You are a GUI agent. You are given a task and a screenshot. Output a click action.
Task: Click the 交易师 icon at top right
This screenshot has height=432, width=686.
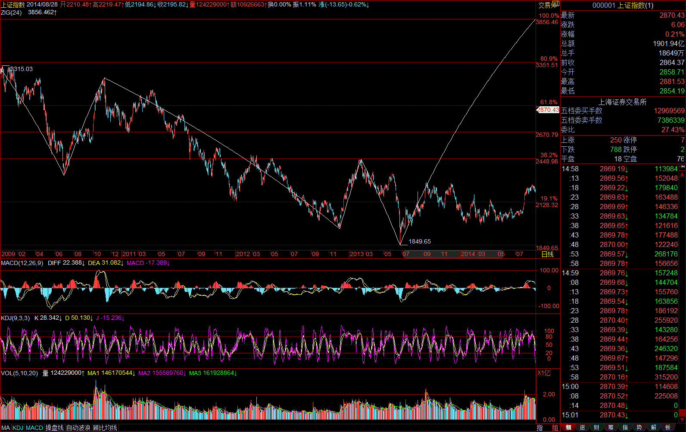tap(548, 5)
